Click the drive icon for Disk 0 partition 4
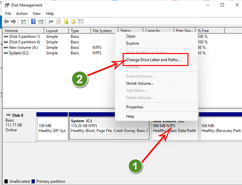Screen dimensions: 242x185 [6, 42]
